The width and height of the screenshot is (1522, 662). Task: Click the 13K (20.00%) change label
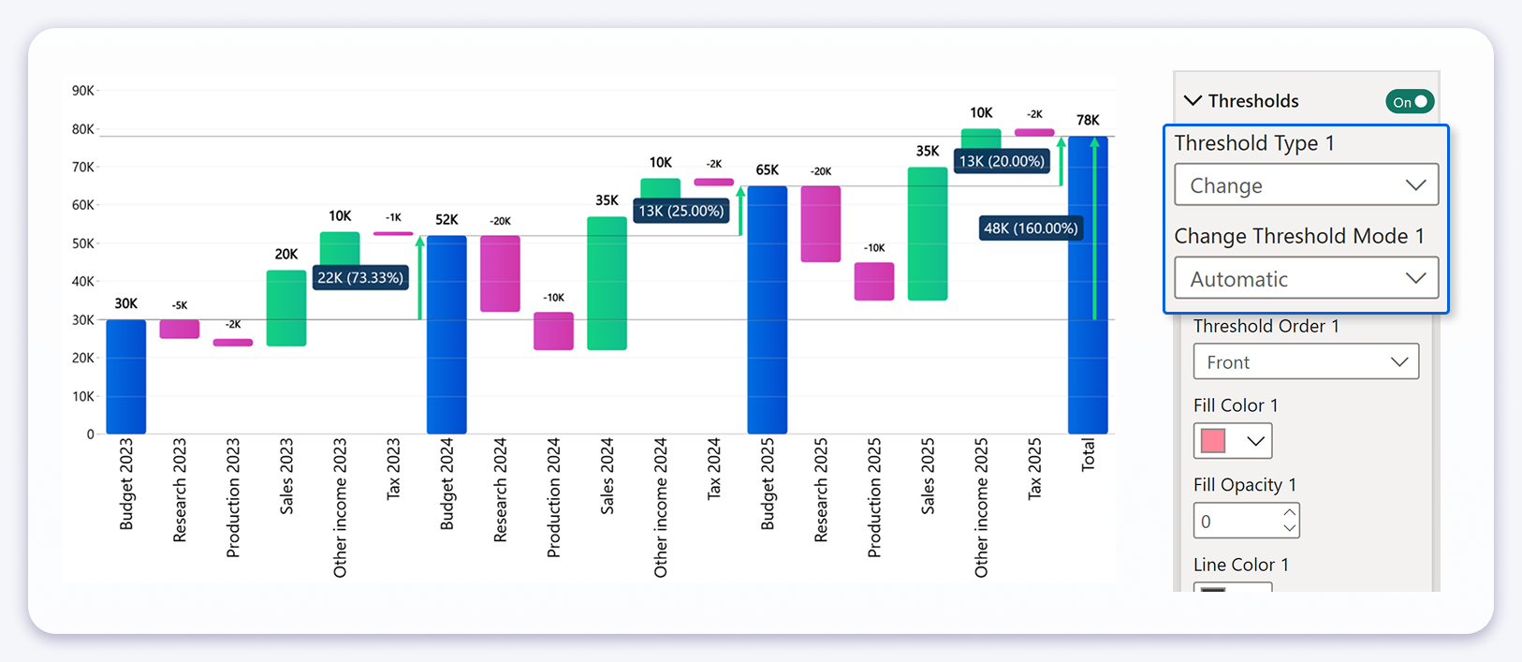1001,161
